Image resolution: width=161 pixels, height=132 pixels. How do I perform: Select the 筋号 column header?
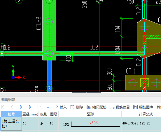(11, 114)
